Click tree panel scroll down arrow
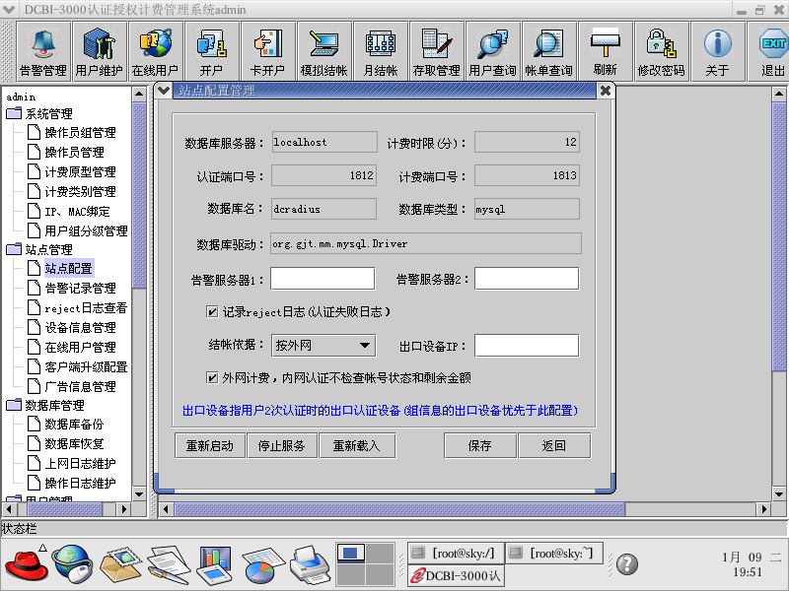This screenshot has width=789, height=591. [x=139, y=494]
